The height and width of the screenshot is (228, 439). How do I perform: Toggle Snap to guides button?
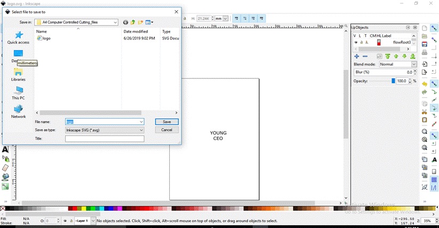click(x=434, y=188)
